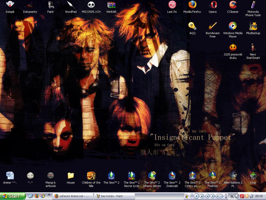Expand the Quick Launch overflow chevron

pyautogui.click(x=49, y=195)
